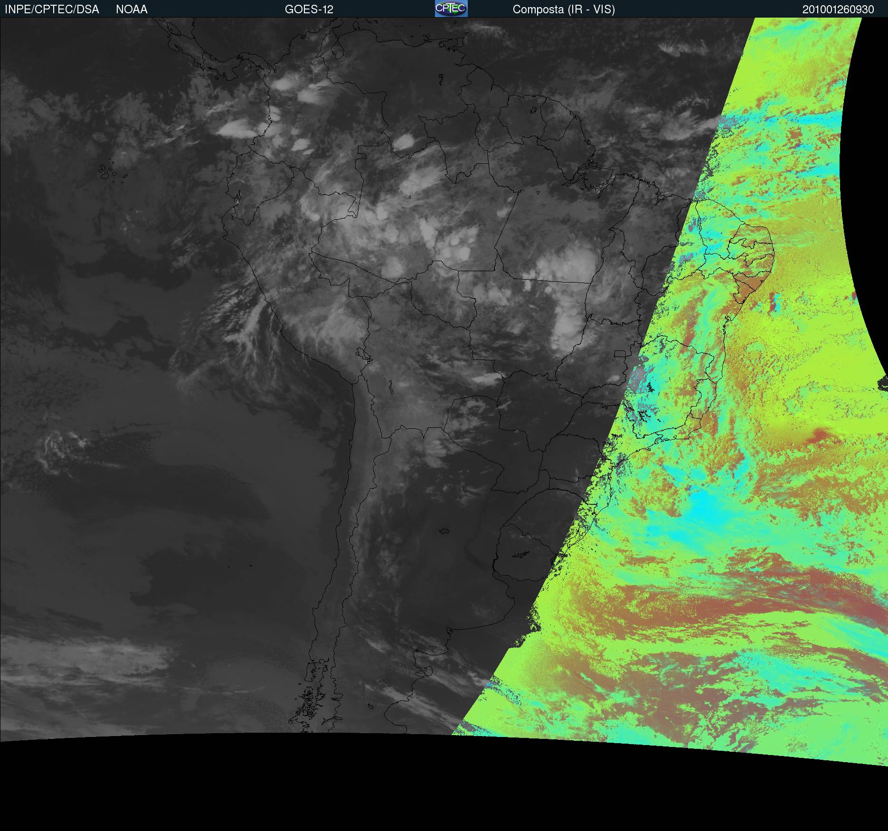Click the INPE/CPTEC/DSA header text

[52, 9]
